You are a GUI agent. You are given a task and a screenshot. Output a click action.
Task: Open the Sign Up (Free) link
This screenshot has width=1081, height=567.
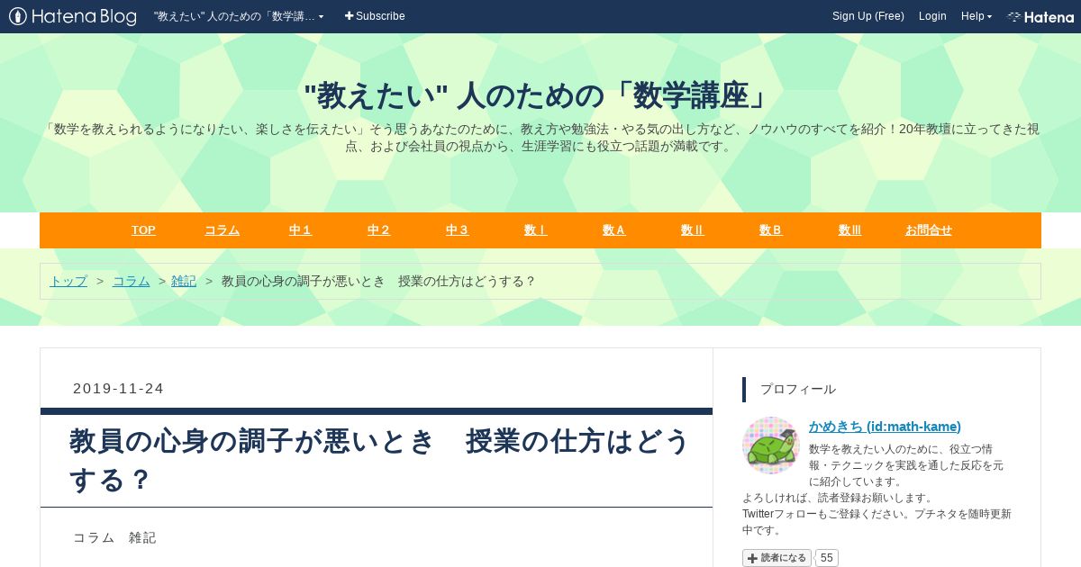[868, 16]
